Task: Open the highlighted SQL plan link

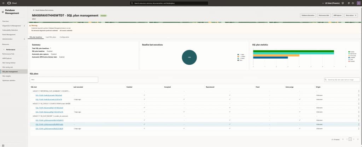Action: (49, 124)
